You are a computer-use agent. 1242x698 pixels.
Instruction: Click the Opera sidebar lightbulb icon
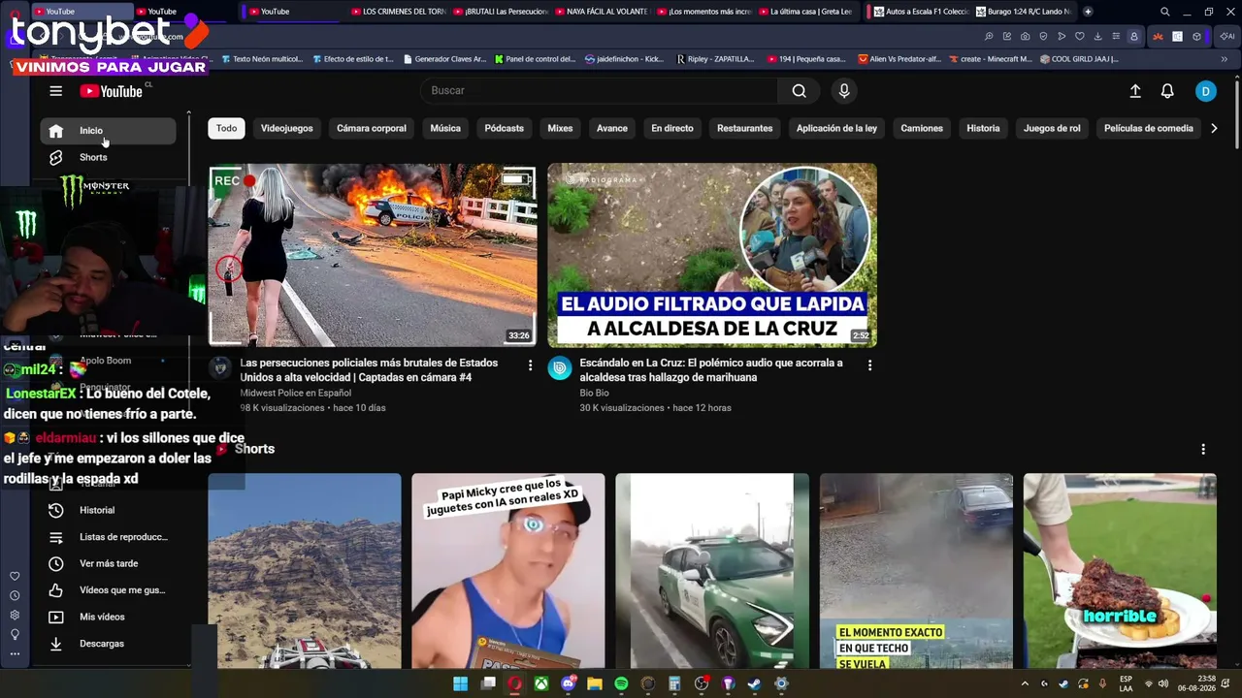pyautogui.click(x=15, y=635)
